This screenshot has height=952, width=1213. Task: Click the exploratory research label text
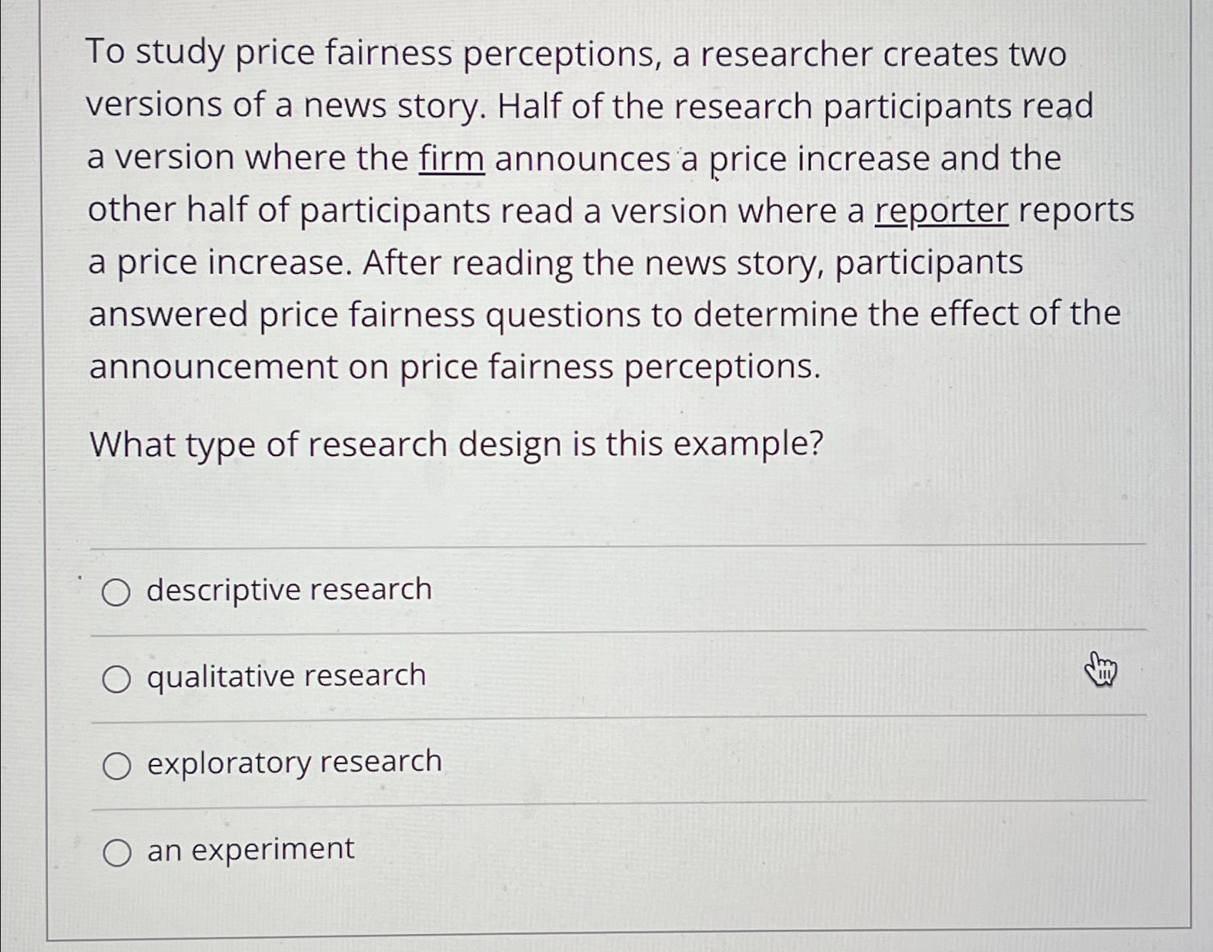point(293,764)
